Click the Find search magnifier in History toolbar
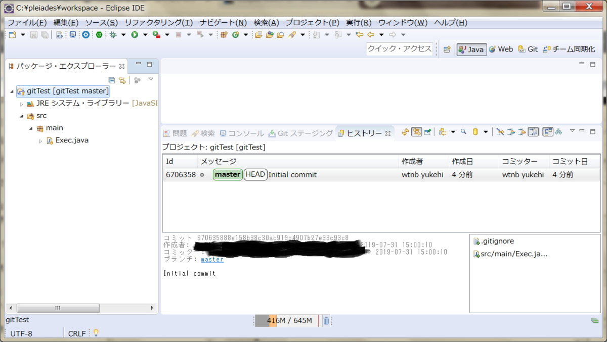The image size is (607, 342). click(x=463, y=132)
